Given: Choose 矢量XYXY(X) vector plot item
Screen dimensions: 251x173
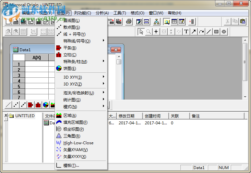Looking at the screenshot, I should pos(81,157).
